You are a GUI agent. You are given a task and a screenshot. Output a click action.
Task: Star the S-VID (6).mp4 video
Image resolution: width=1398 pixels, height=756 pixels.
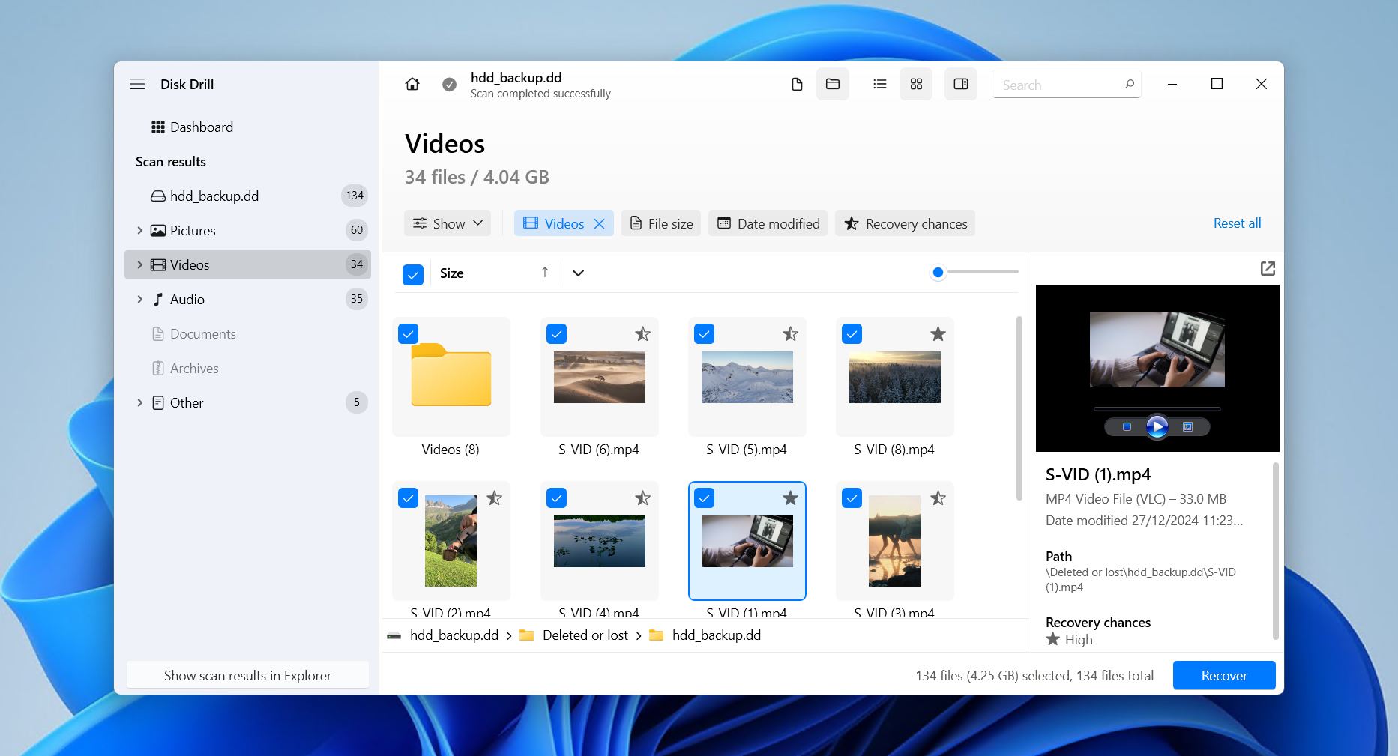pyautogui.click(x=642, y=334)
